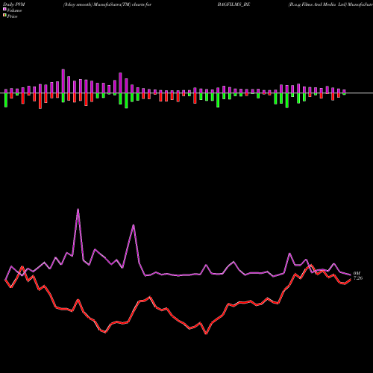Click the tallest purple volume bar
This screenshot has width=373, height=373.
click(63, 81)
